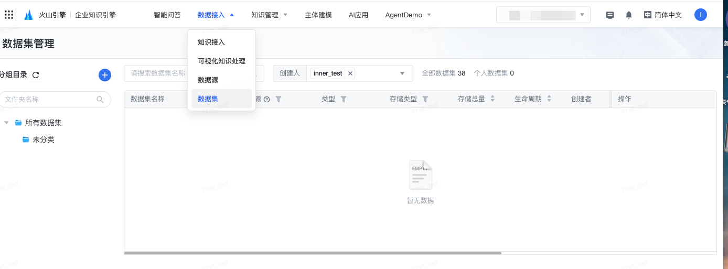The height and width of the screenshot is (269, 728).
Task: Remove the inner_test creator tag
Action: 350,73
